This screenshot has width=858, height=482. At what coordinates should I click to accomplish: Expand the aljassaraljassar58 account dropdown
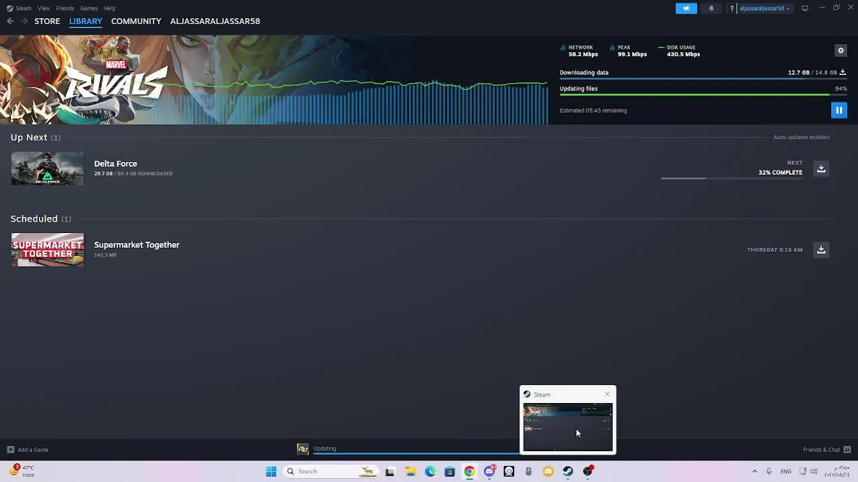click(x=764, y=8)
